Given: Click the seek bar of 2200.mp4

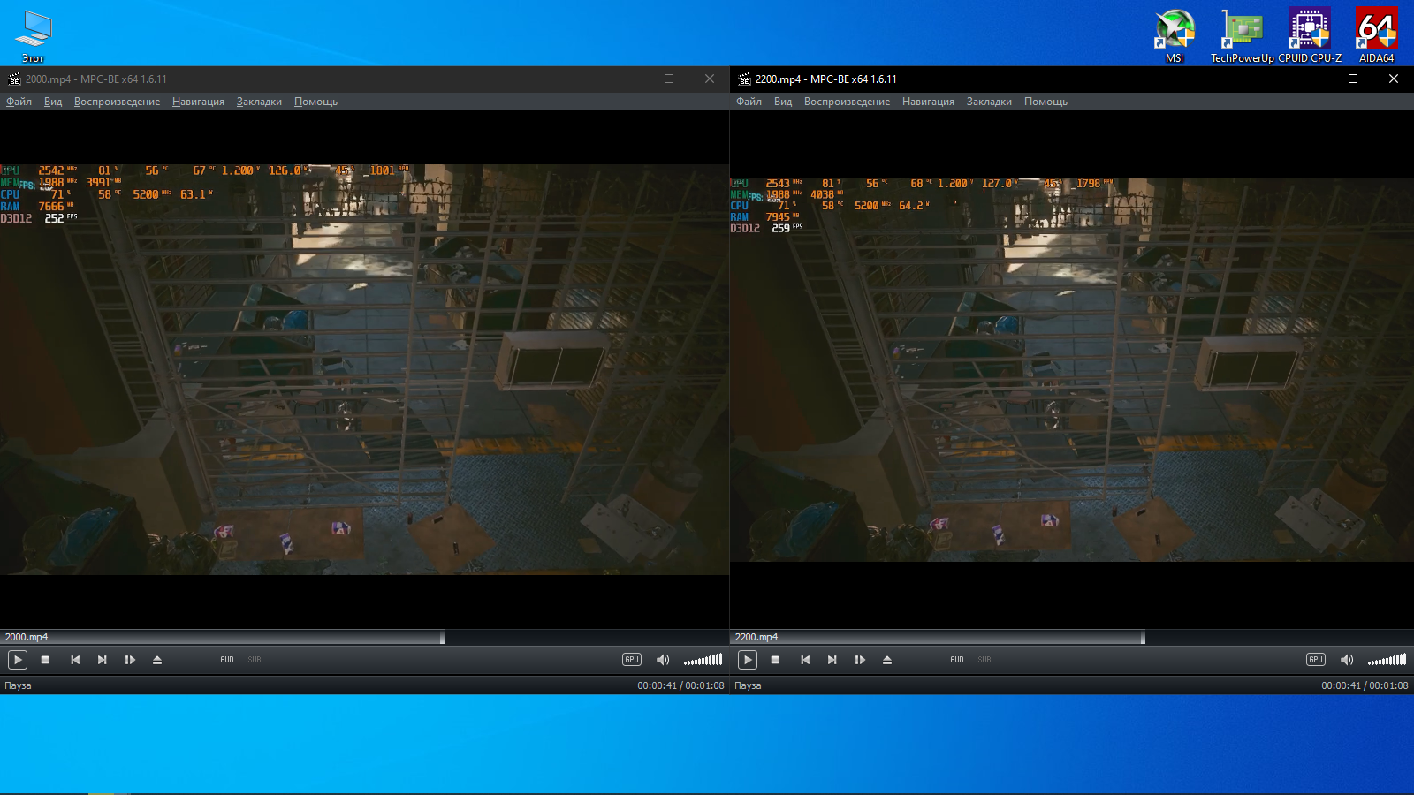Looking at the screenshot, I should tap(1072, 637).
